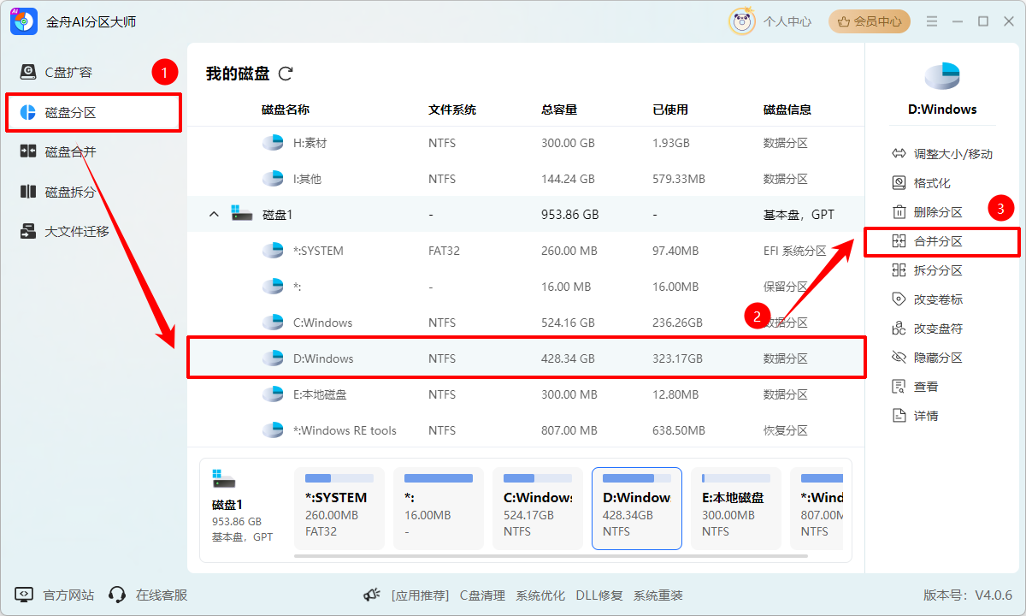
Task: Click 合并分区 in the right panel
Action: [927, 241]
